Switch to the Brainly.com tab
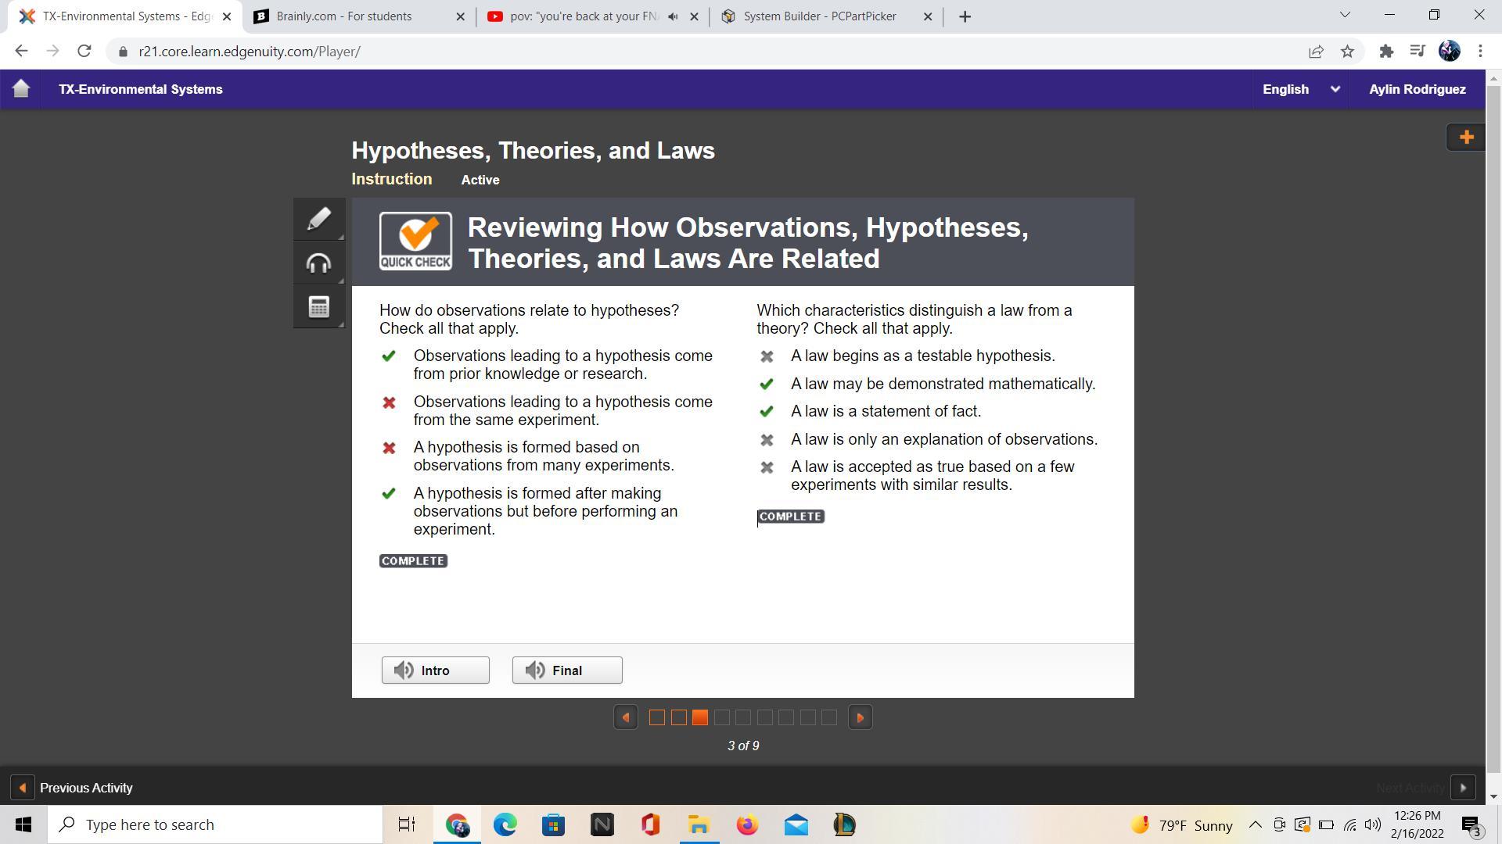This screenshot has width=1502, height=844. click(x=344, y=16)
